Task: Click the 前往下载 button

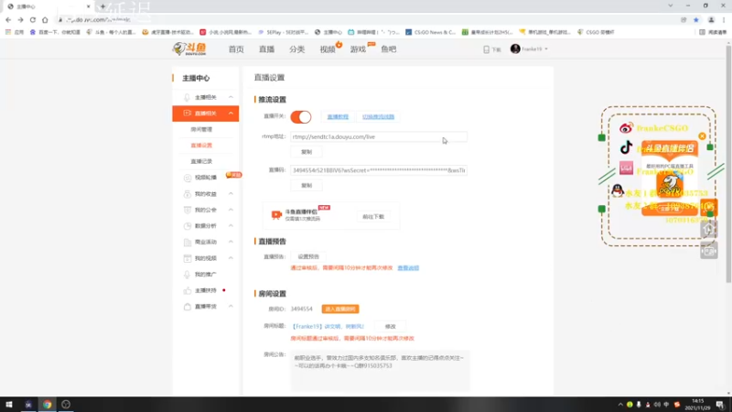Action: coord(373,217)
